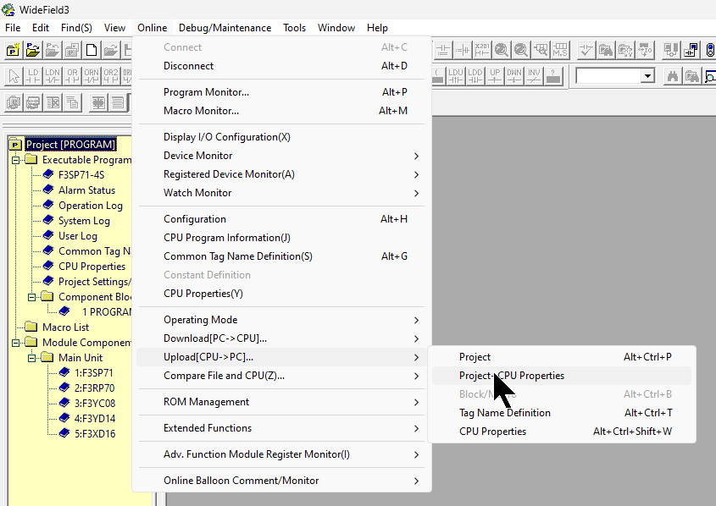The width and height of the screenshot is (716, 506).
Task: Select module 5:F3XD16 in tree
Action: coord(95,434)
